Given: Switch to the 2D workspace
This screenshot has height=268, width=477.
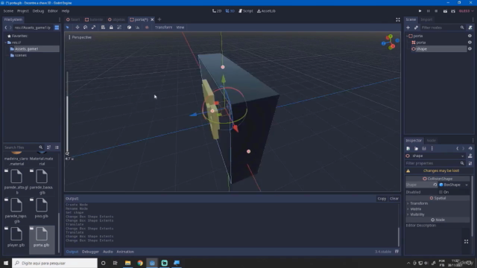Looking at the screenshot, I should pos(217,11).
